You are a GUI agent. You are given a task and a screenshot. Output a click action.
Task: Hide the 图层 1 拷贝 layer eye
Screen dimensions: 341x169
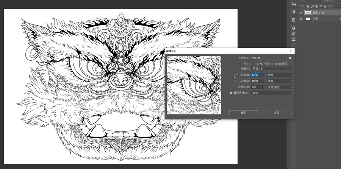[301, 13]
